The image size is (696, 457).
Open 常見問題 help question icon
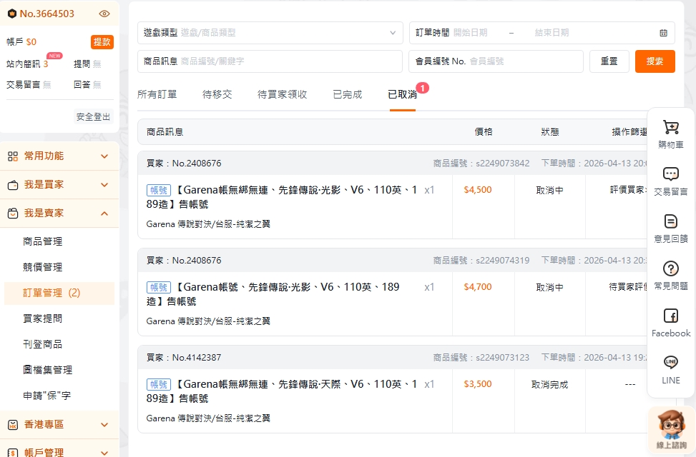click(x=670, y=269)
